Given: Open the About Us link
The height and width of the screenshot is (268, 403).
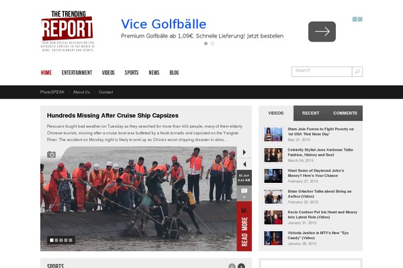Looking at the screenshot, I should [81, 92].
